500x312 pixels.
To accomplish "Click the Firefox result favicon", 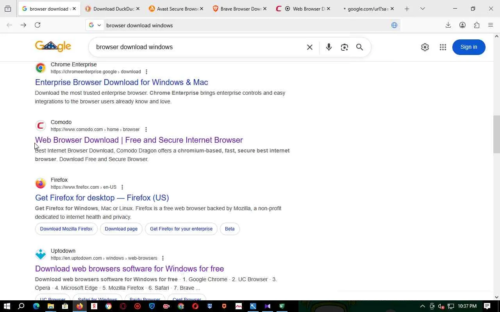I will 41,183.
